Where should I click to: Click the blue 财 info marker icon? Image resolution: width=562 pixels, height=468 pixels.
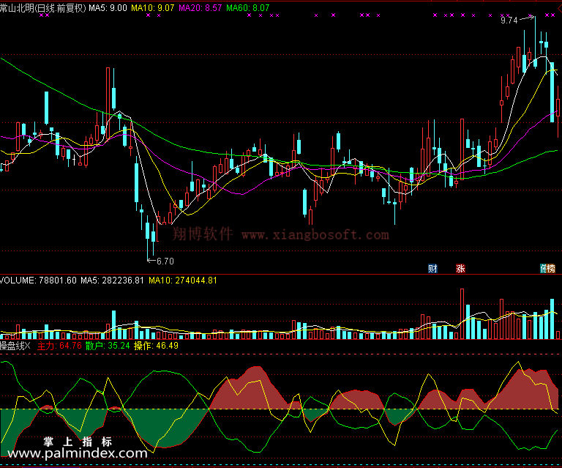[432, 268]
